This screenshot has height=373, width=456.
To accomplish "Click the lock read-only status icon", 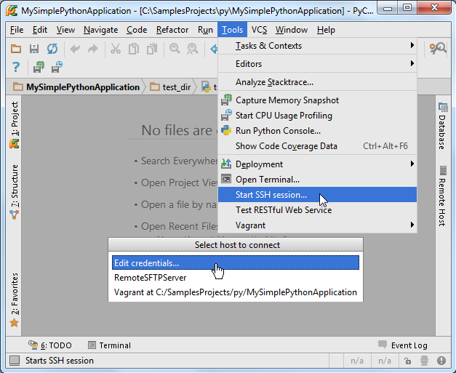I will coord(408,361).
